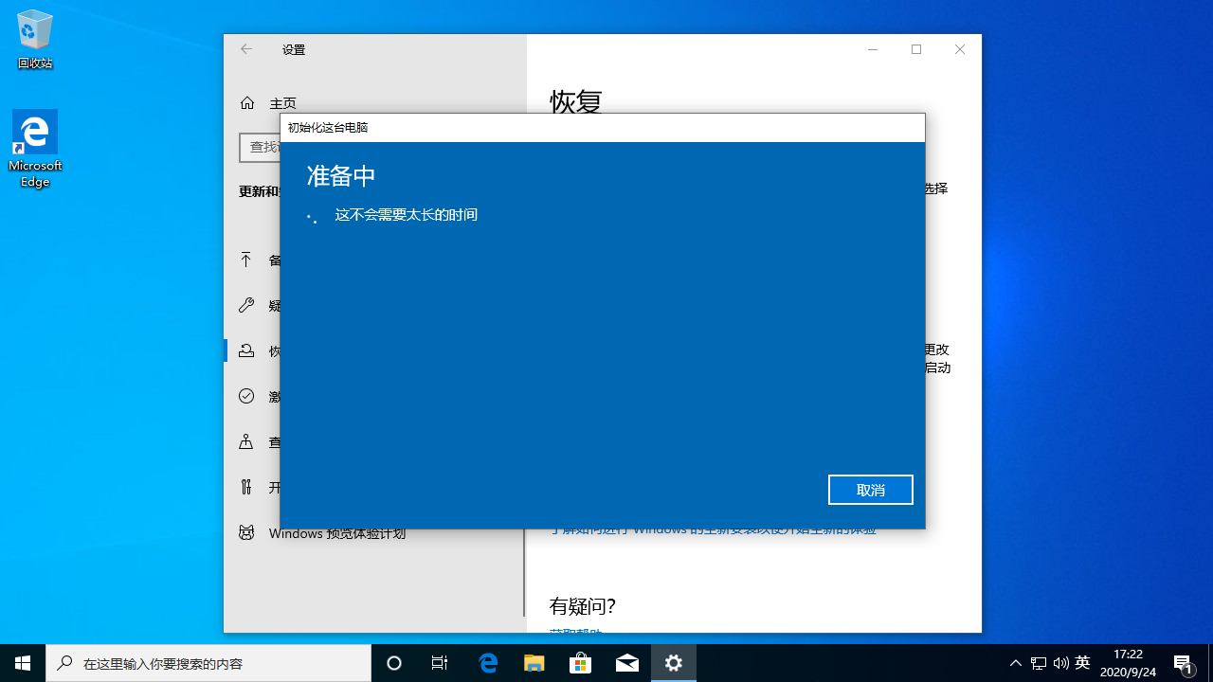Open Cortana from the taskbar
The width and height of the screenshot is (1213, 682).
click(x=394, y=663)
